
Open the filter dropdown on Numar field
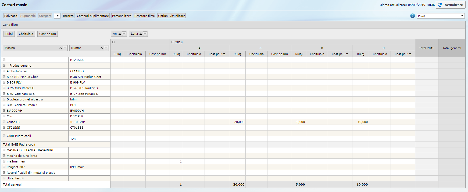click(x=106, y=48)
